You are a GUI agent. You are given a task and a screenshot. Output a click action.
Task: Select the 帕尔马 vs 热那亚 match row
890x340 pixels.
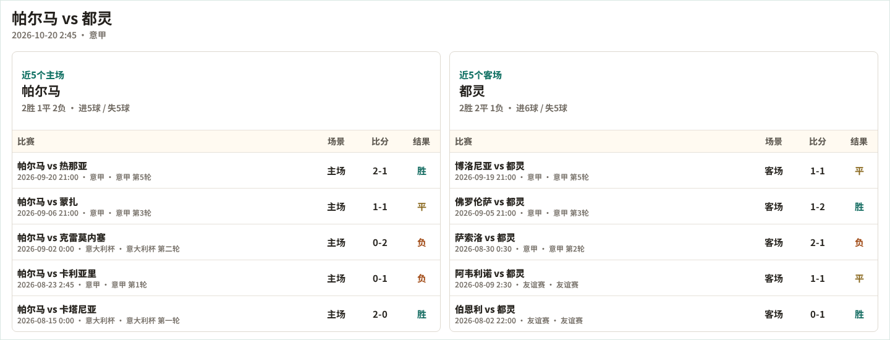[226, 171]
